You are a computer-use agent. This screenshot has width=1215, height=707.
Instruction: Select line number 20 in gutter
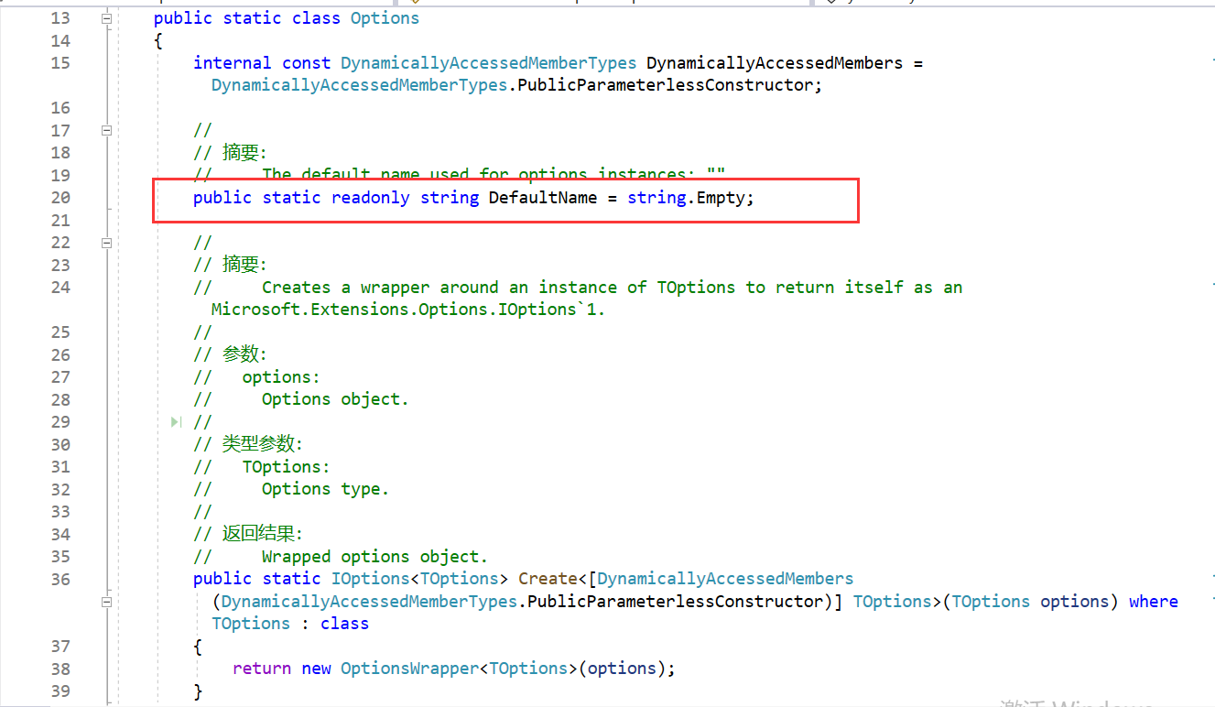tap(60, 198)
